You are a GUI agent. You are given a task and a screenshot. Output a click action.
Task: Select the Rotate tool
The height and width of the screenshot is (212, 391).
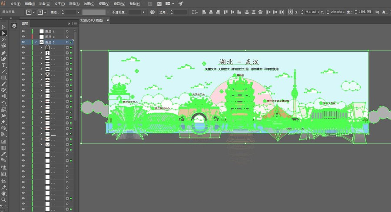coord(3,103)
